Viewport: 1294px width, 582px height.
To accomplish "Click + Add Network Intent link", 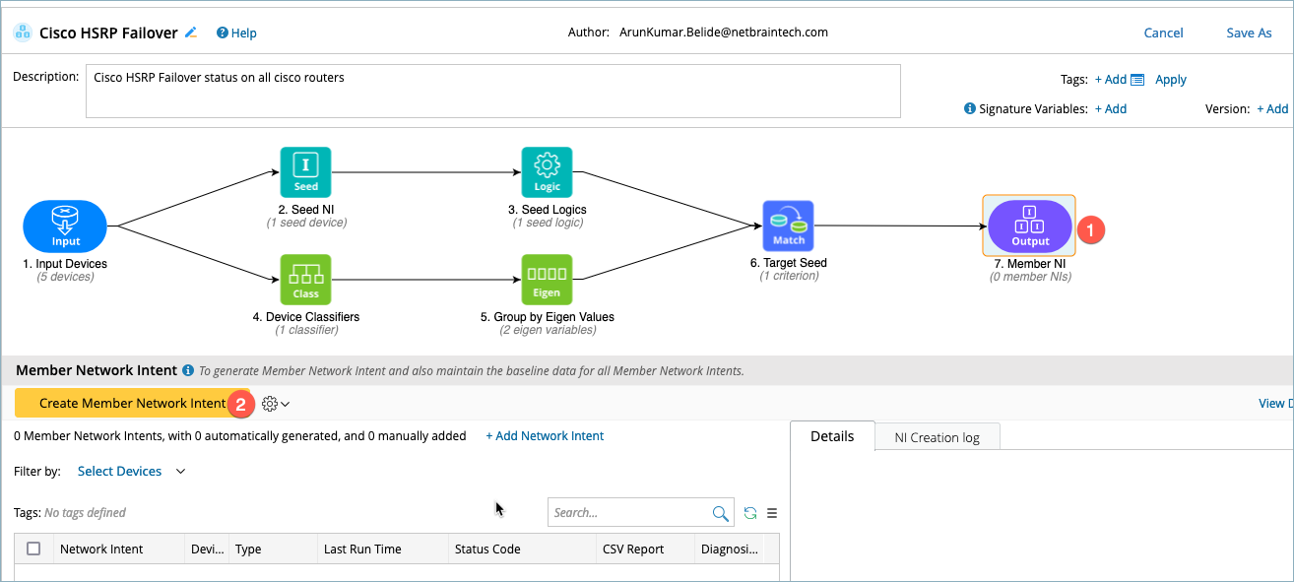I will point(545,436).
